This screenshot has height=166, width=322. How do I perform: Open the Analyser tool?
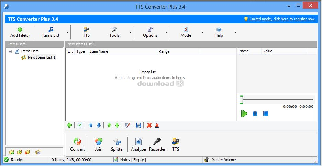click(138, 144)
